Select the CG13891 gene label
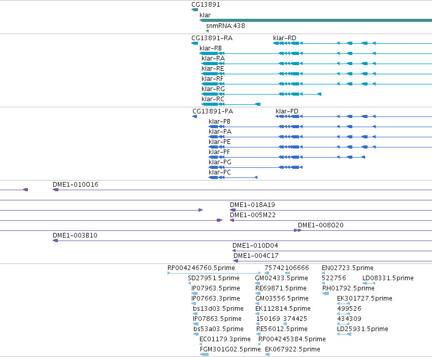This screenshot has width=432, height=357. pos(206,5)
